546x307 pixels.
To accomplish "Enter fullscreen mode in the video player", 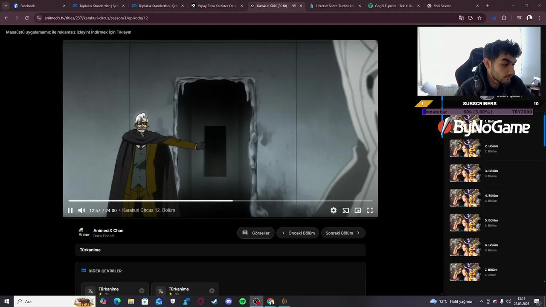I will pos(370,210).
